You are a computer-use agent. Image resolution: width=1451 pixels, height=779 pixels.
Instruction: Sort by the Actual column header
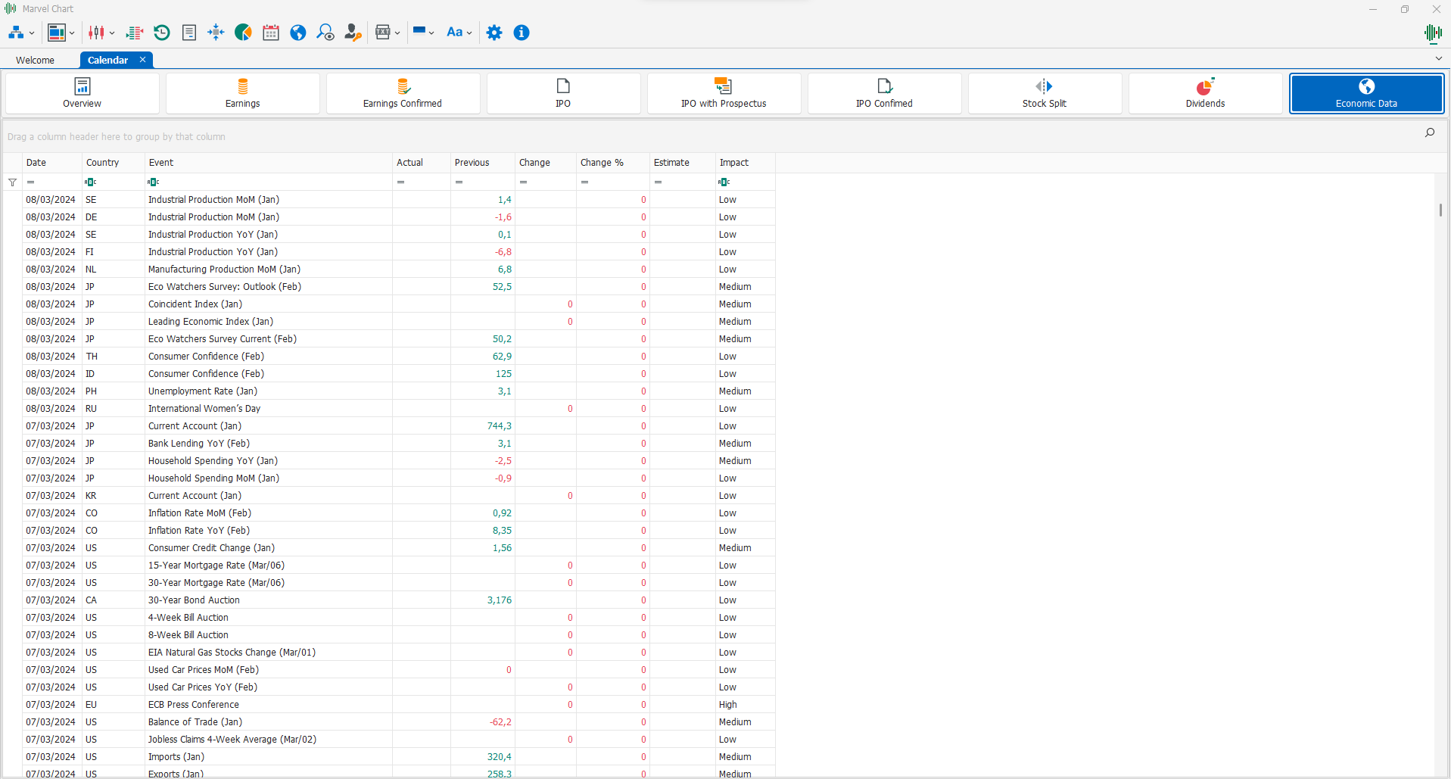tap(422, 163)
